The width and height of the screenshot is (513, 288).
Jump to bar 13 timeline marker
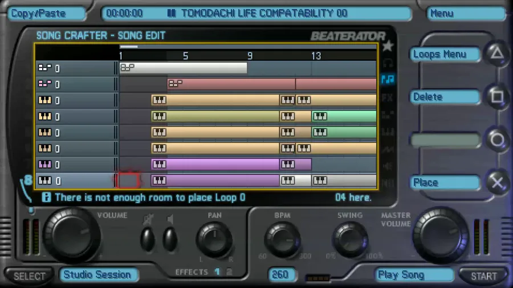pyautogui.click(x=316, y=56)
